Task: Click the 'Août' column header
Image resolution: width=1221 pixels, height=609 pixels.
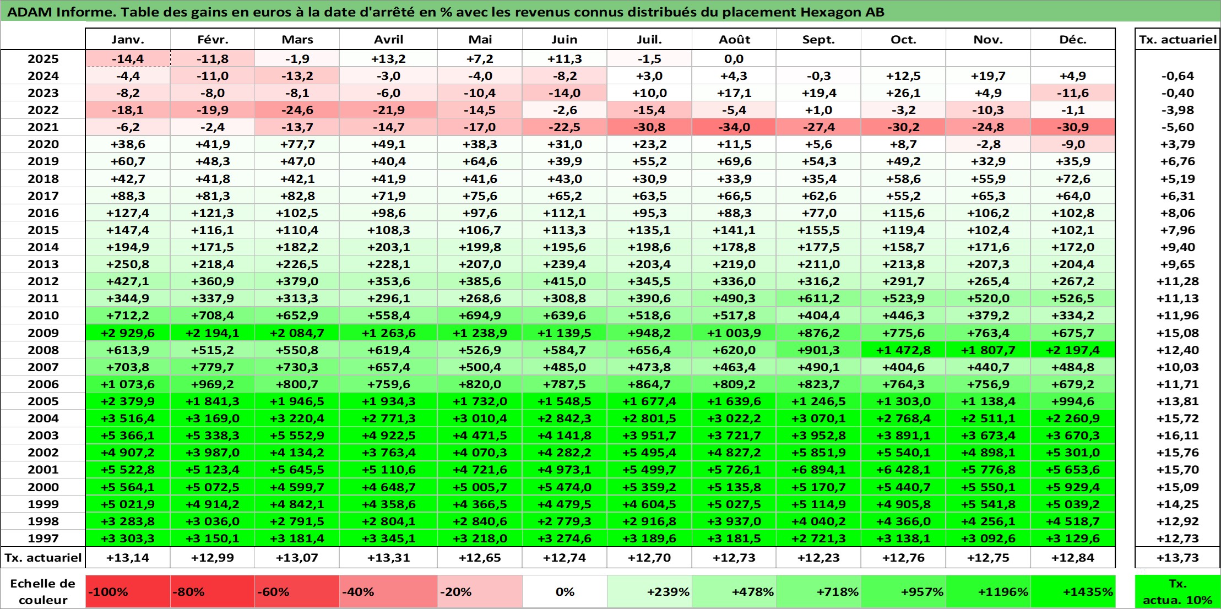Action: (x=734, y=40)
